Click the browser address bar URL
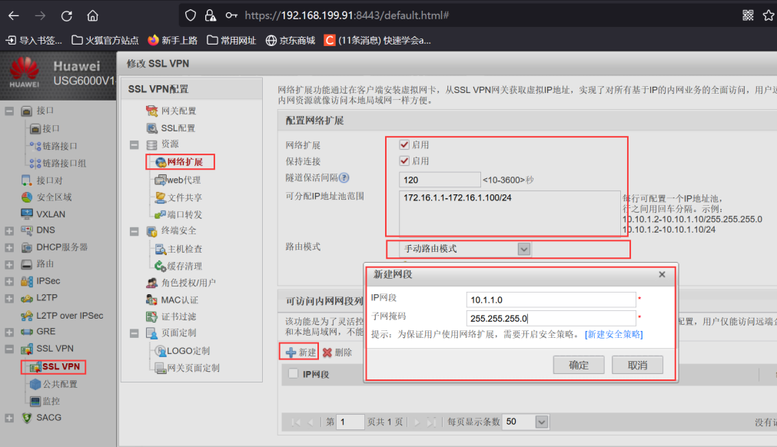Screen dimensions: 777x447 click(x=347, y=16)
